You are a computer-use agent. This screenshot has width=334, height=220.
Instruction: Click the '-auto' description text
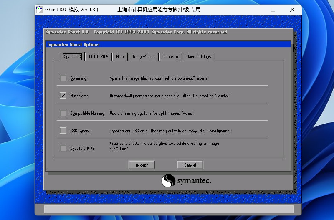click(x=170, y=96)
